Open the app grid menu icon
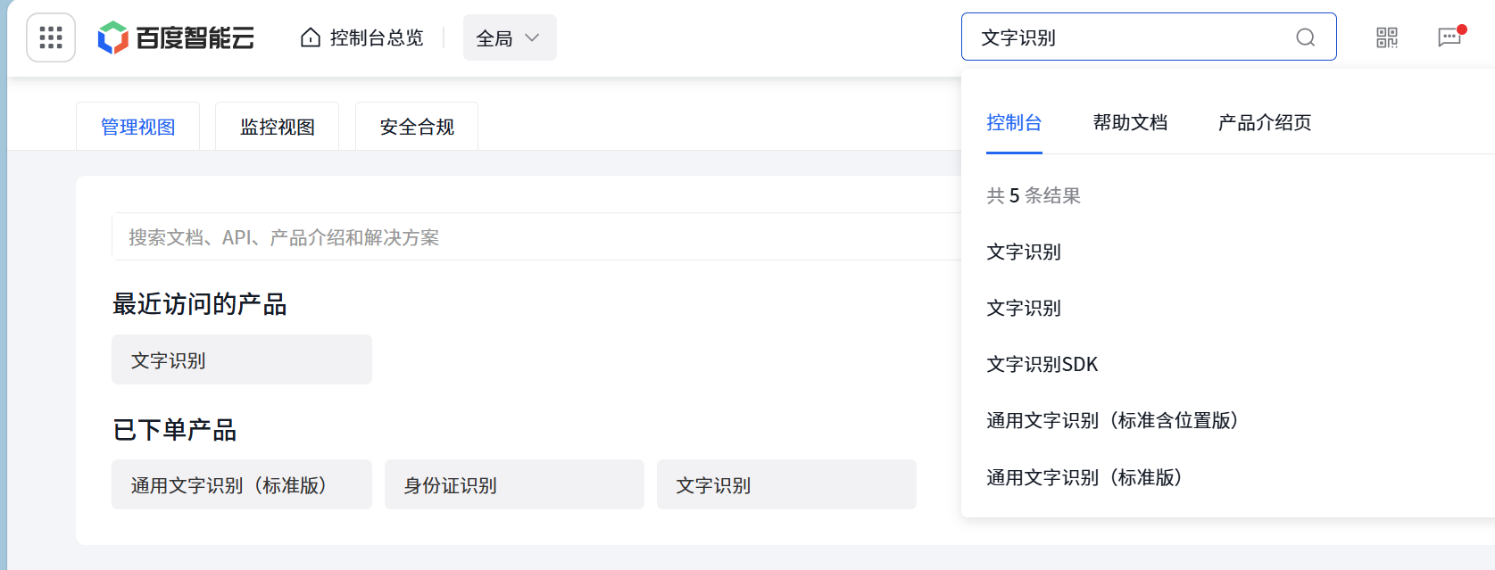The height and width of the screenshot is (570, 1495). [50, 37]
